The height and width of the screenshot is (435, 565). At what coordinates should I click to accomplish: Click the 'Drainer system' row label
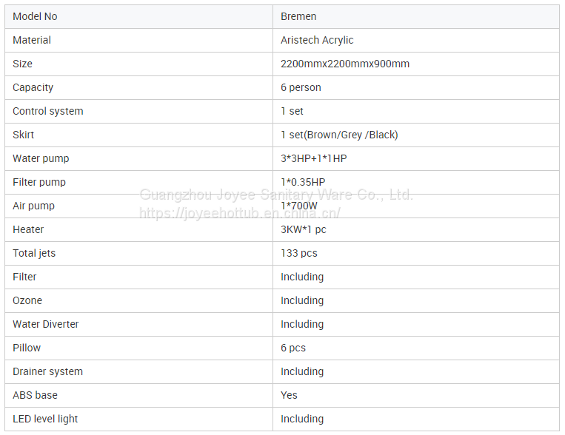[48, 371]
